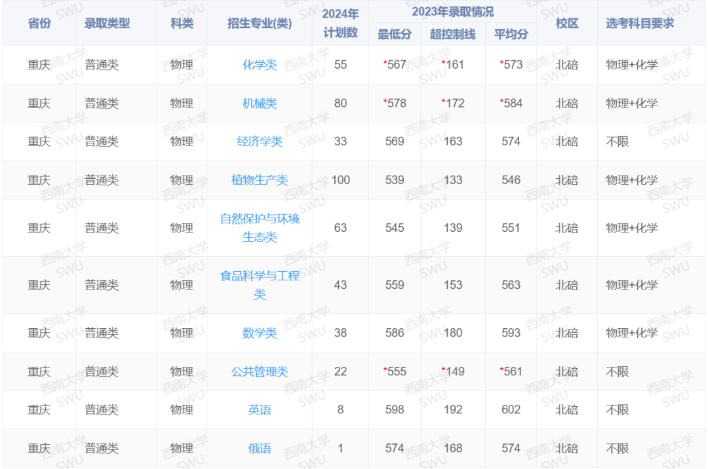
Task: Select plan number 63 for 自然保护与环境生态类
Action: (x=340, y=228)
